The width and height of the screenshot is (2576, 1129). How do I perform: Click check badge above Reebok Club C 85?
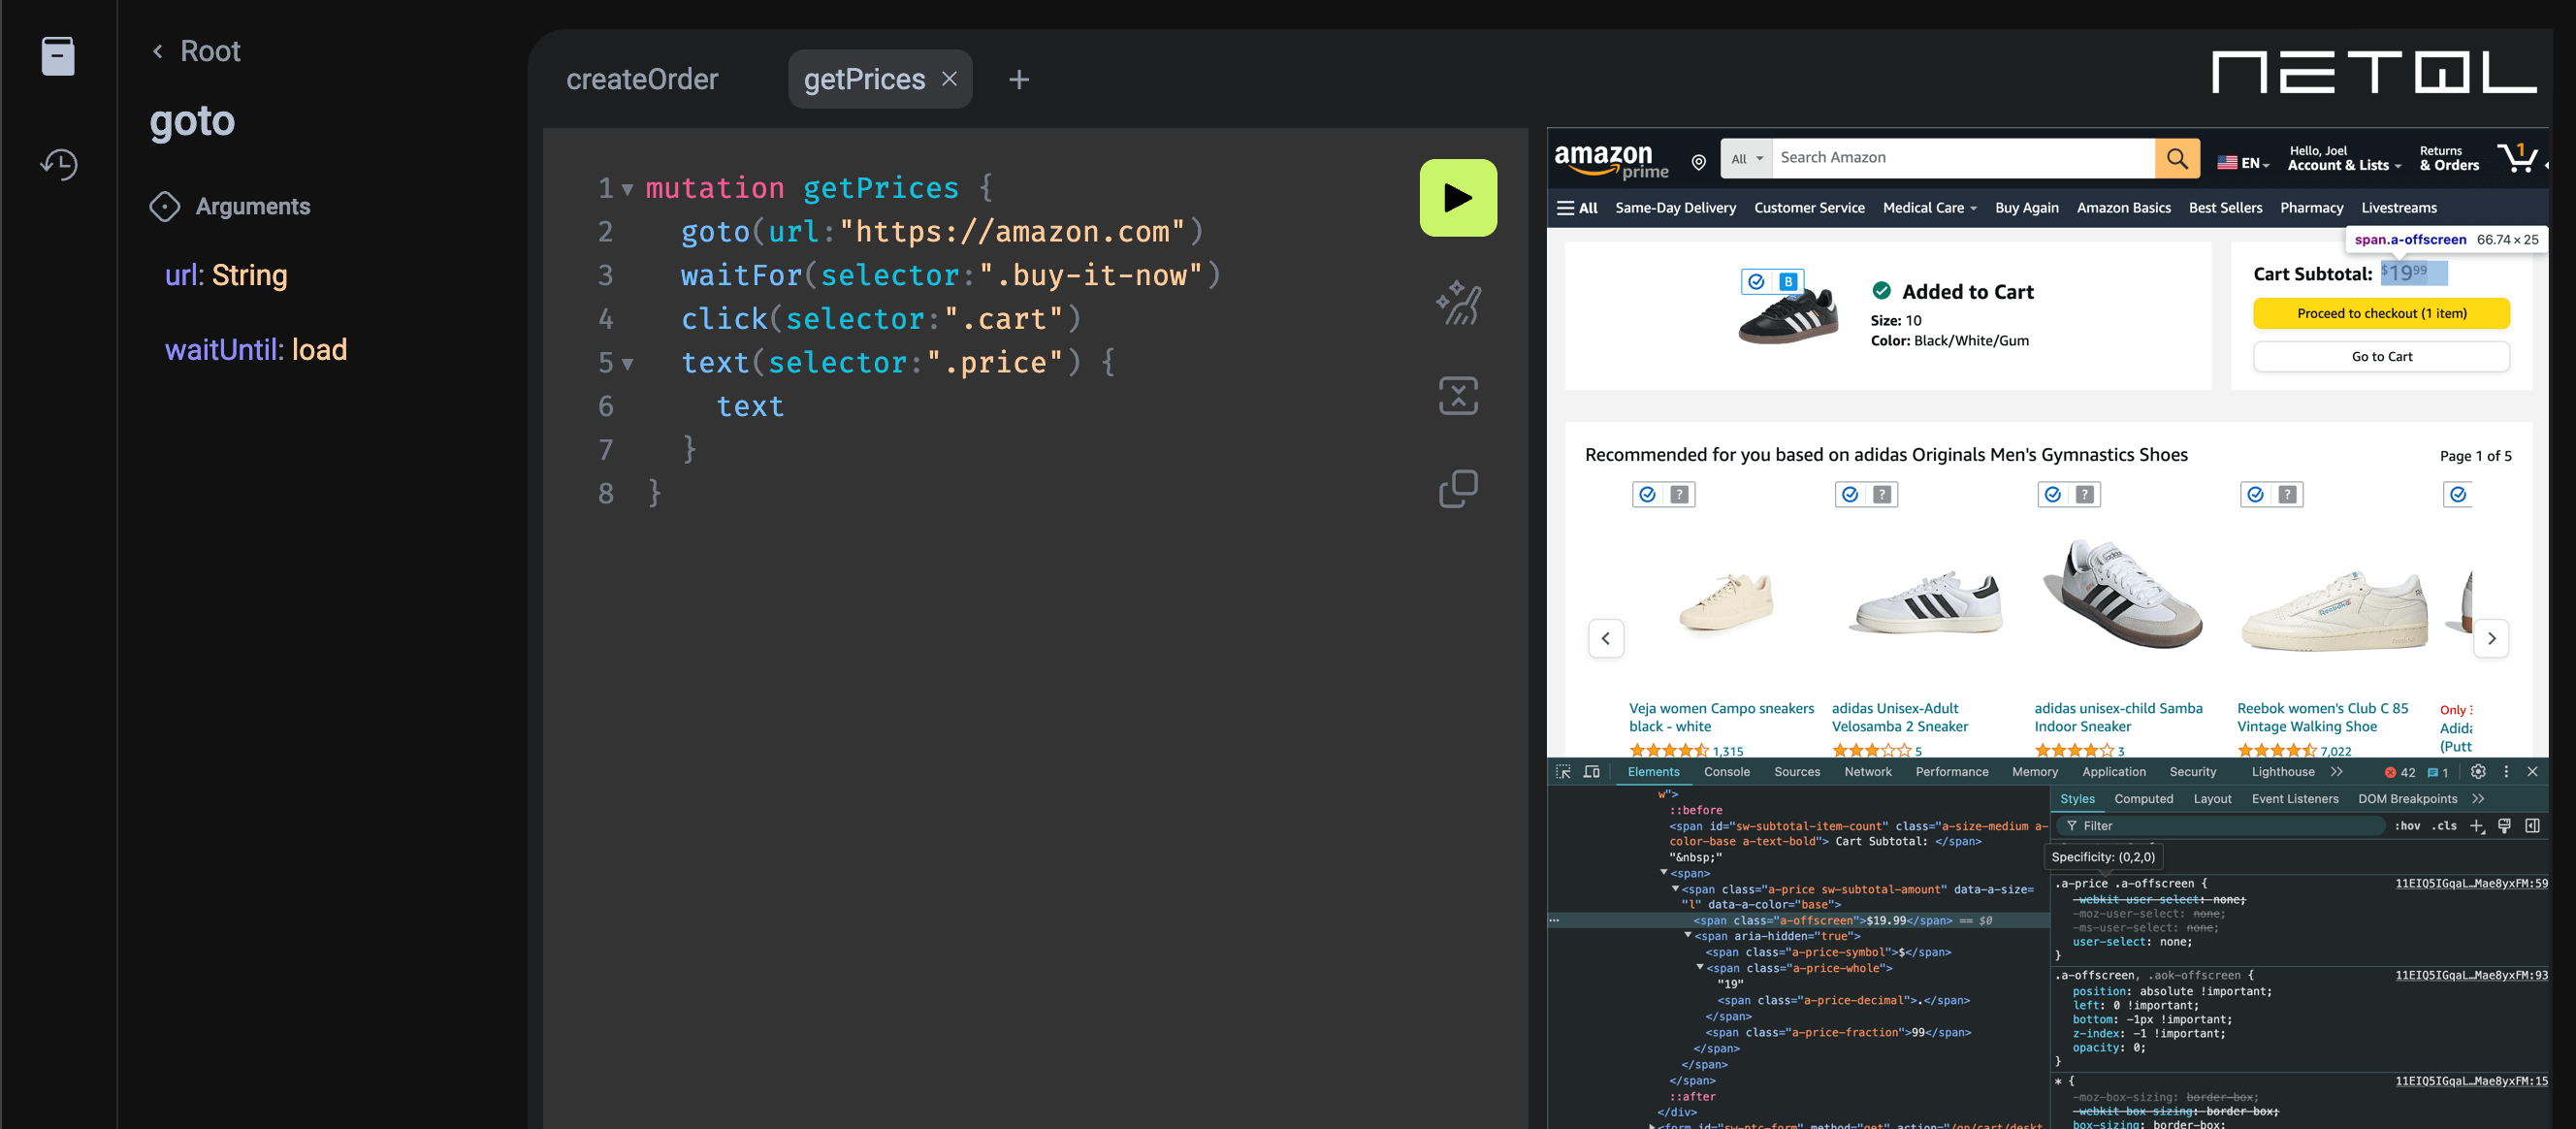click(x=2255, y=494)
